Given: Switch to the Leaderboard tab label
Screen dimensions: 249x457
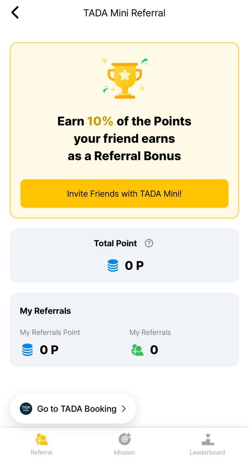Looking at the screenshot, I should (x=207, y=452).
